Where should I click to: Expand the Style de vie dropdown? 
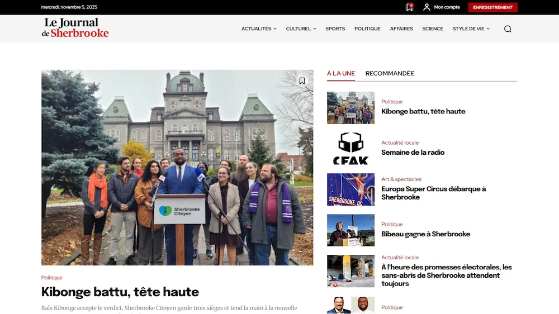tap(471, 29)
